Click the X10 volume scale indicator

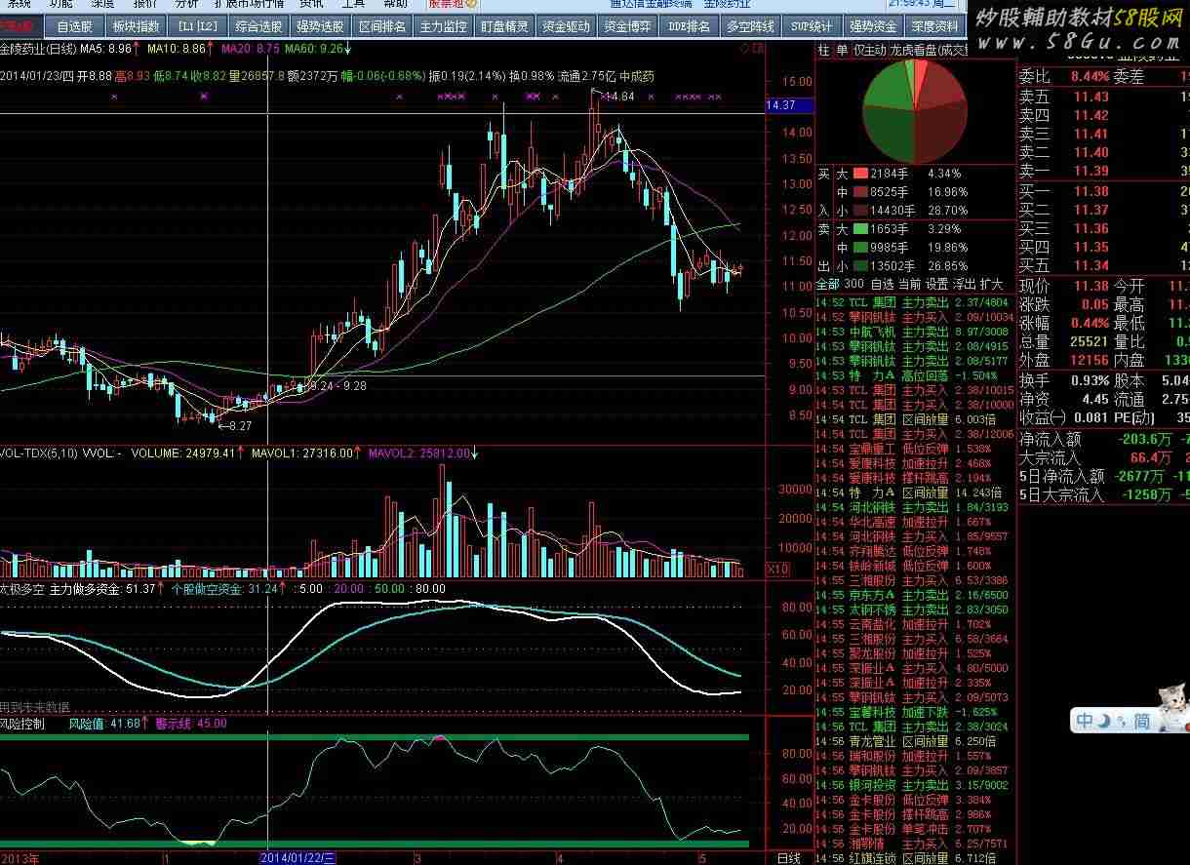click(779, 569)
